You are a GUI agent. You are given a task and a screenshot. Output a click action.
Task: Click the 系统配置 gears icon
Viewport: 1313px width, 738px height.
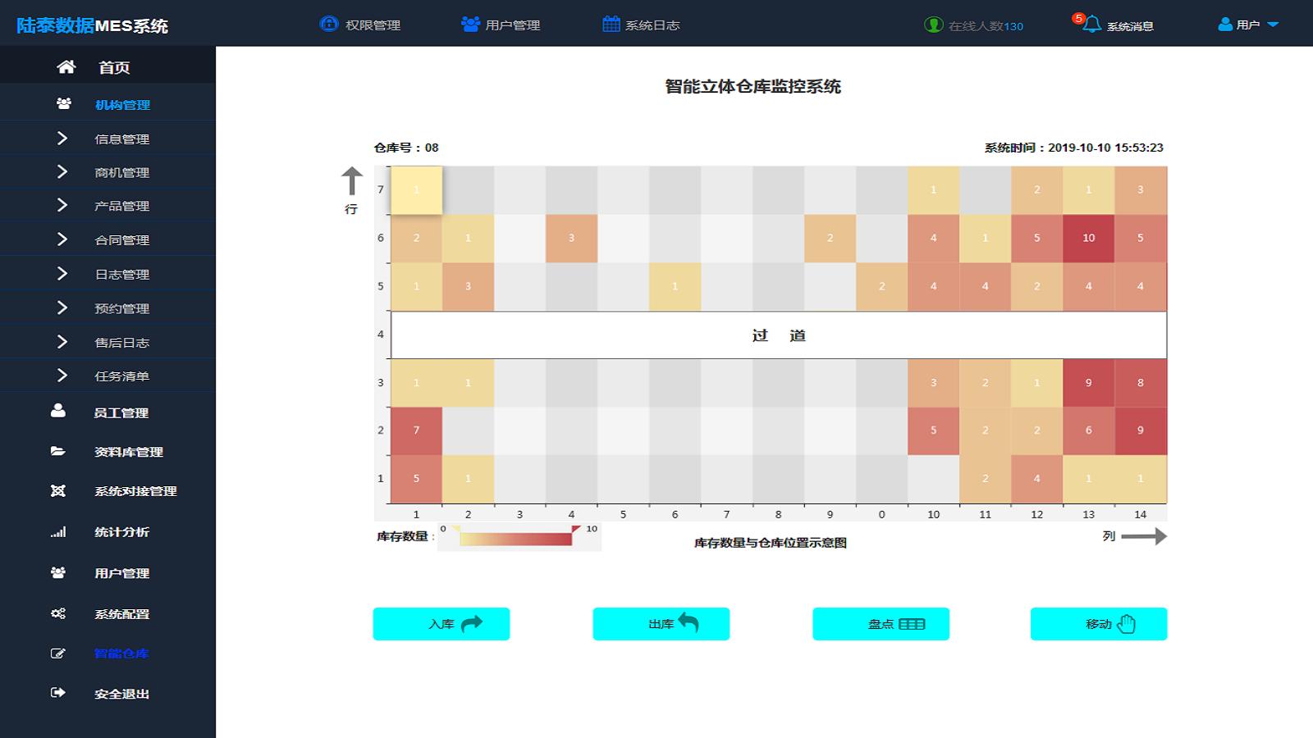[x=58, y=613]
